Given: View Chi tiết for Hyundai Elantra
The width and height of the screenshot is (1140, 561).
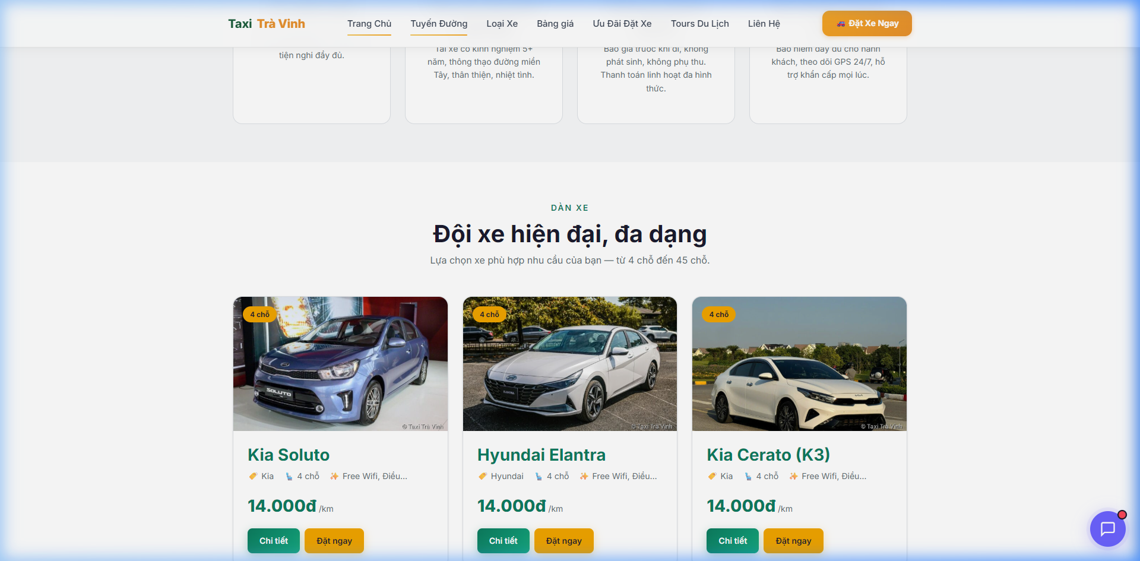Looking at the screenshot, I should (x=503, y=541).
